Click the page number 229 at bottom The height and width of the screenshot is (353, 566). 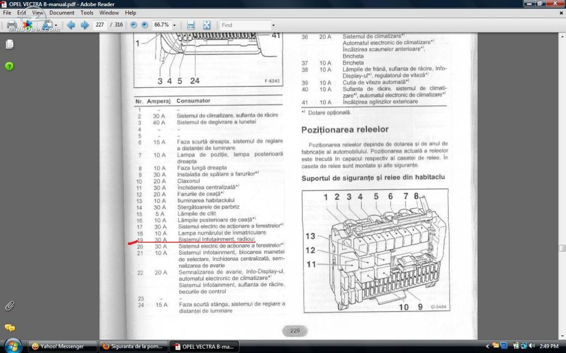click(295, 331)
